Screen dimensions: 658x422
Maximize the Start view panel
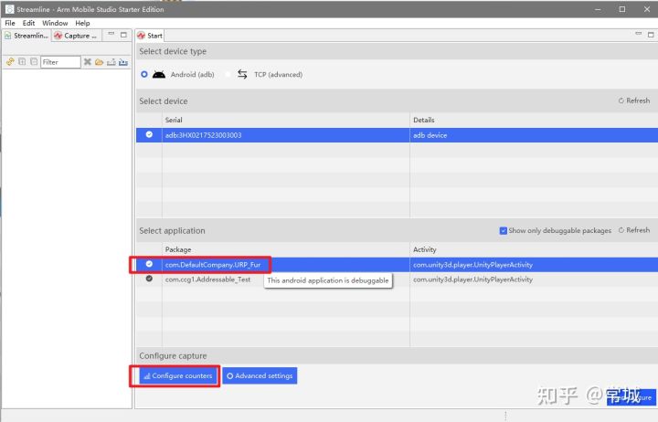tap(651, 35)
